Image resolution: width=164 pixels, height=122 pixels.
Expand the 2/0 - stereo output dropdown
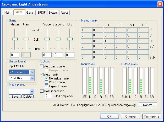[x=32, y=72]
